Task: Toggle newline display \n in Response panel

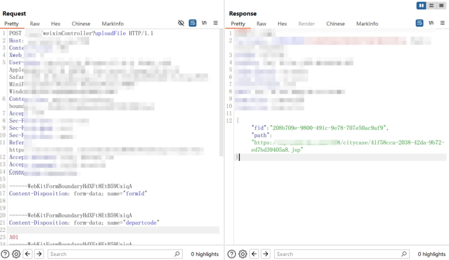Action: pos(431,23)
